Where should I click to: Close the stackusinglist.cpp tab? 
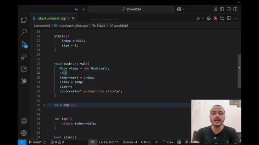pos(73,18)
